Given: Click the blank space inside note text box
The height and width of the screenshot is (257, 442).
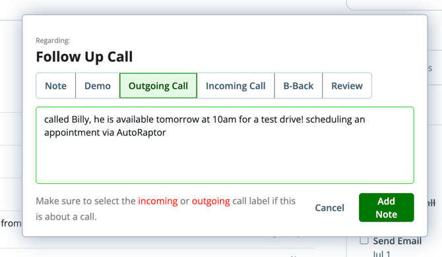Looking at the screenshot, I should tap(225, 160).
